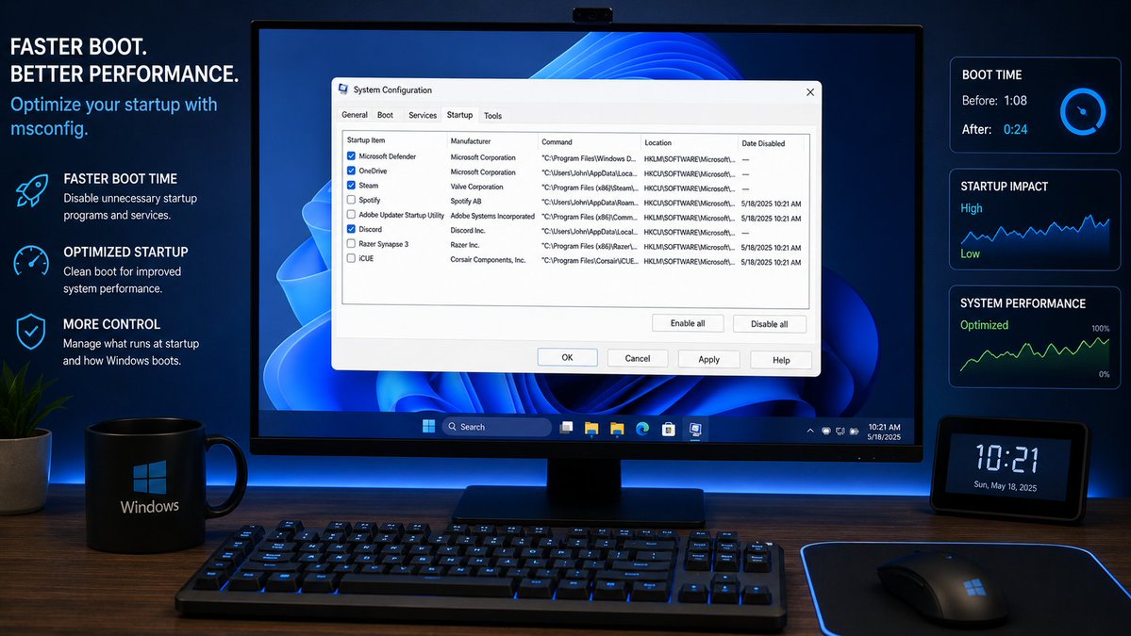Confirm changes with the OK button

567,357
